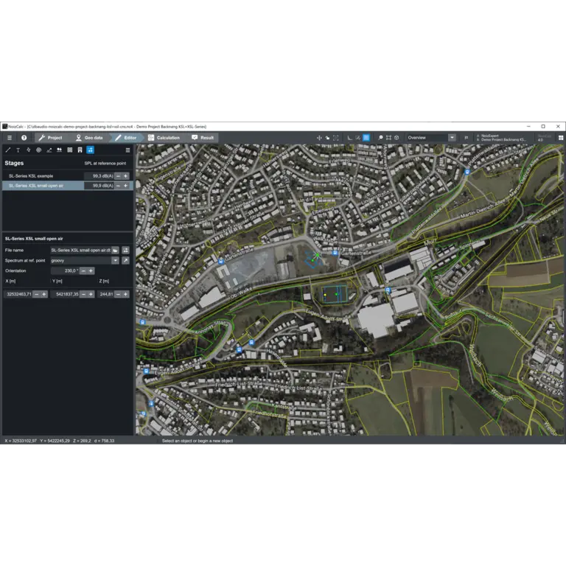Click the flag icon in toolbar
The image size is (566, 566).
[466, 138]
